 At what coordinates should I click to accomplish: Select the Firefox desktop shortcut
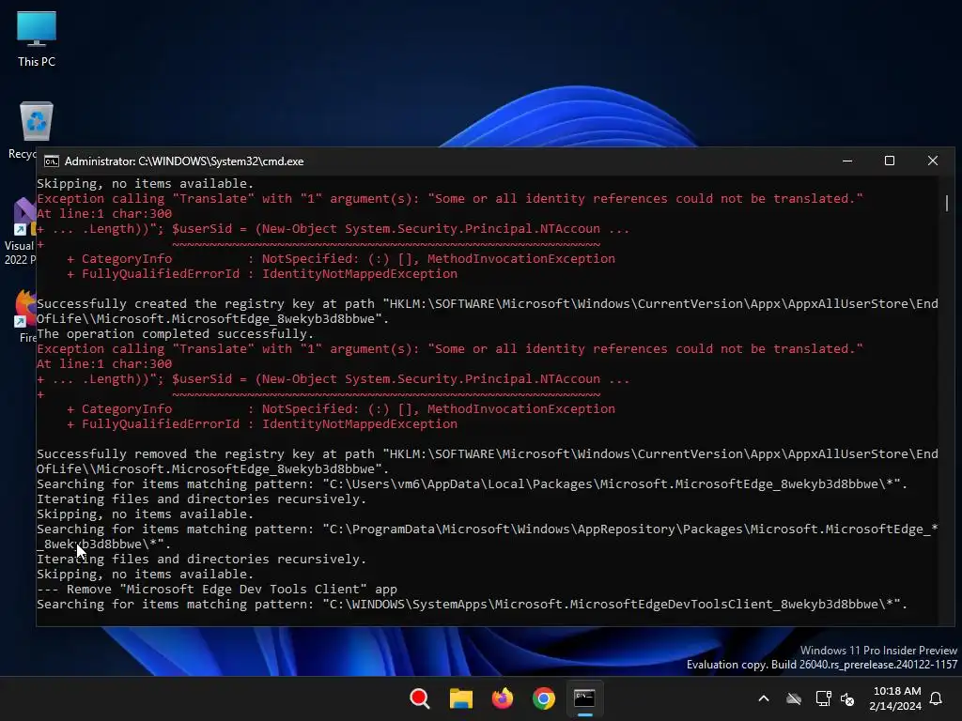tap(25, 315)
